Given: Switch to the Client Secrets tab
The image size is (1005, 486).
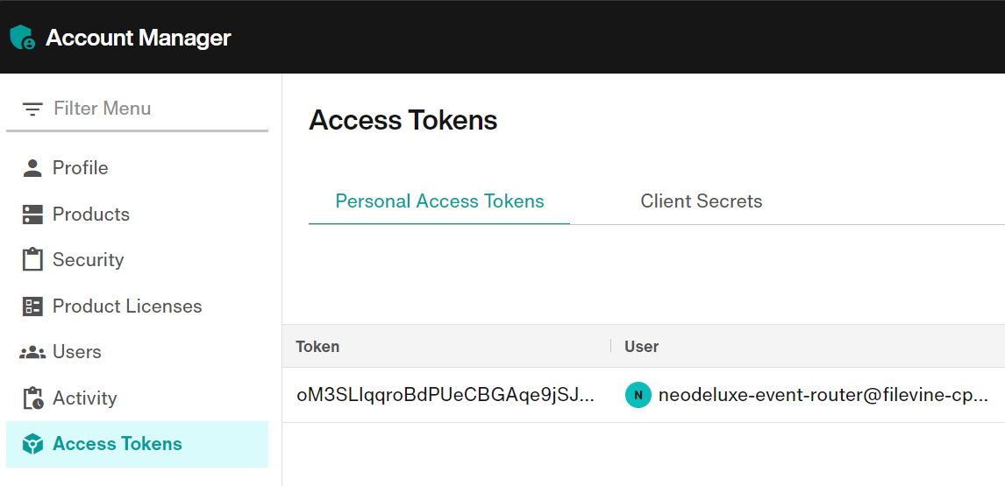Looking at the screenshot, I should pyautogui.click(x=702, y=201).
